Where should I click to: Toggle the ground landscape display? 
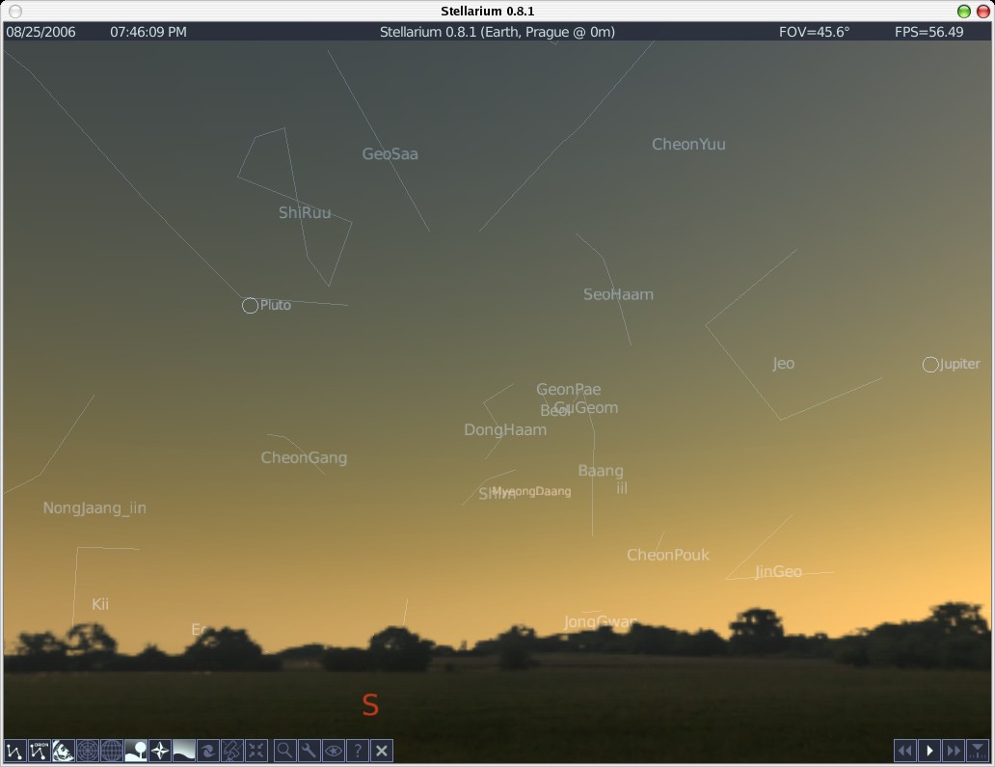coord(135,750)
